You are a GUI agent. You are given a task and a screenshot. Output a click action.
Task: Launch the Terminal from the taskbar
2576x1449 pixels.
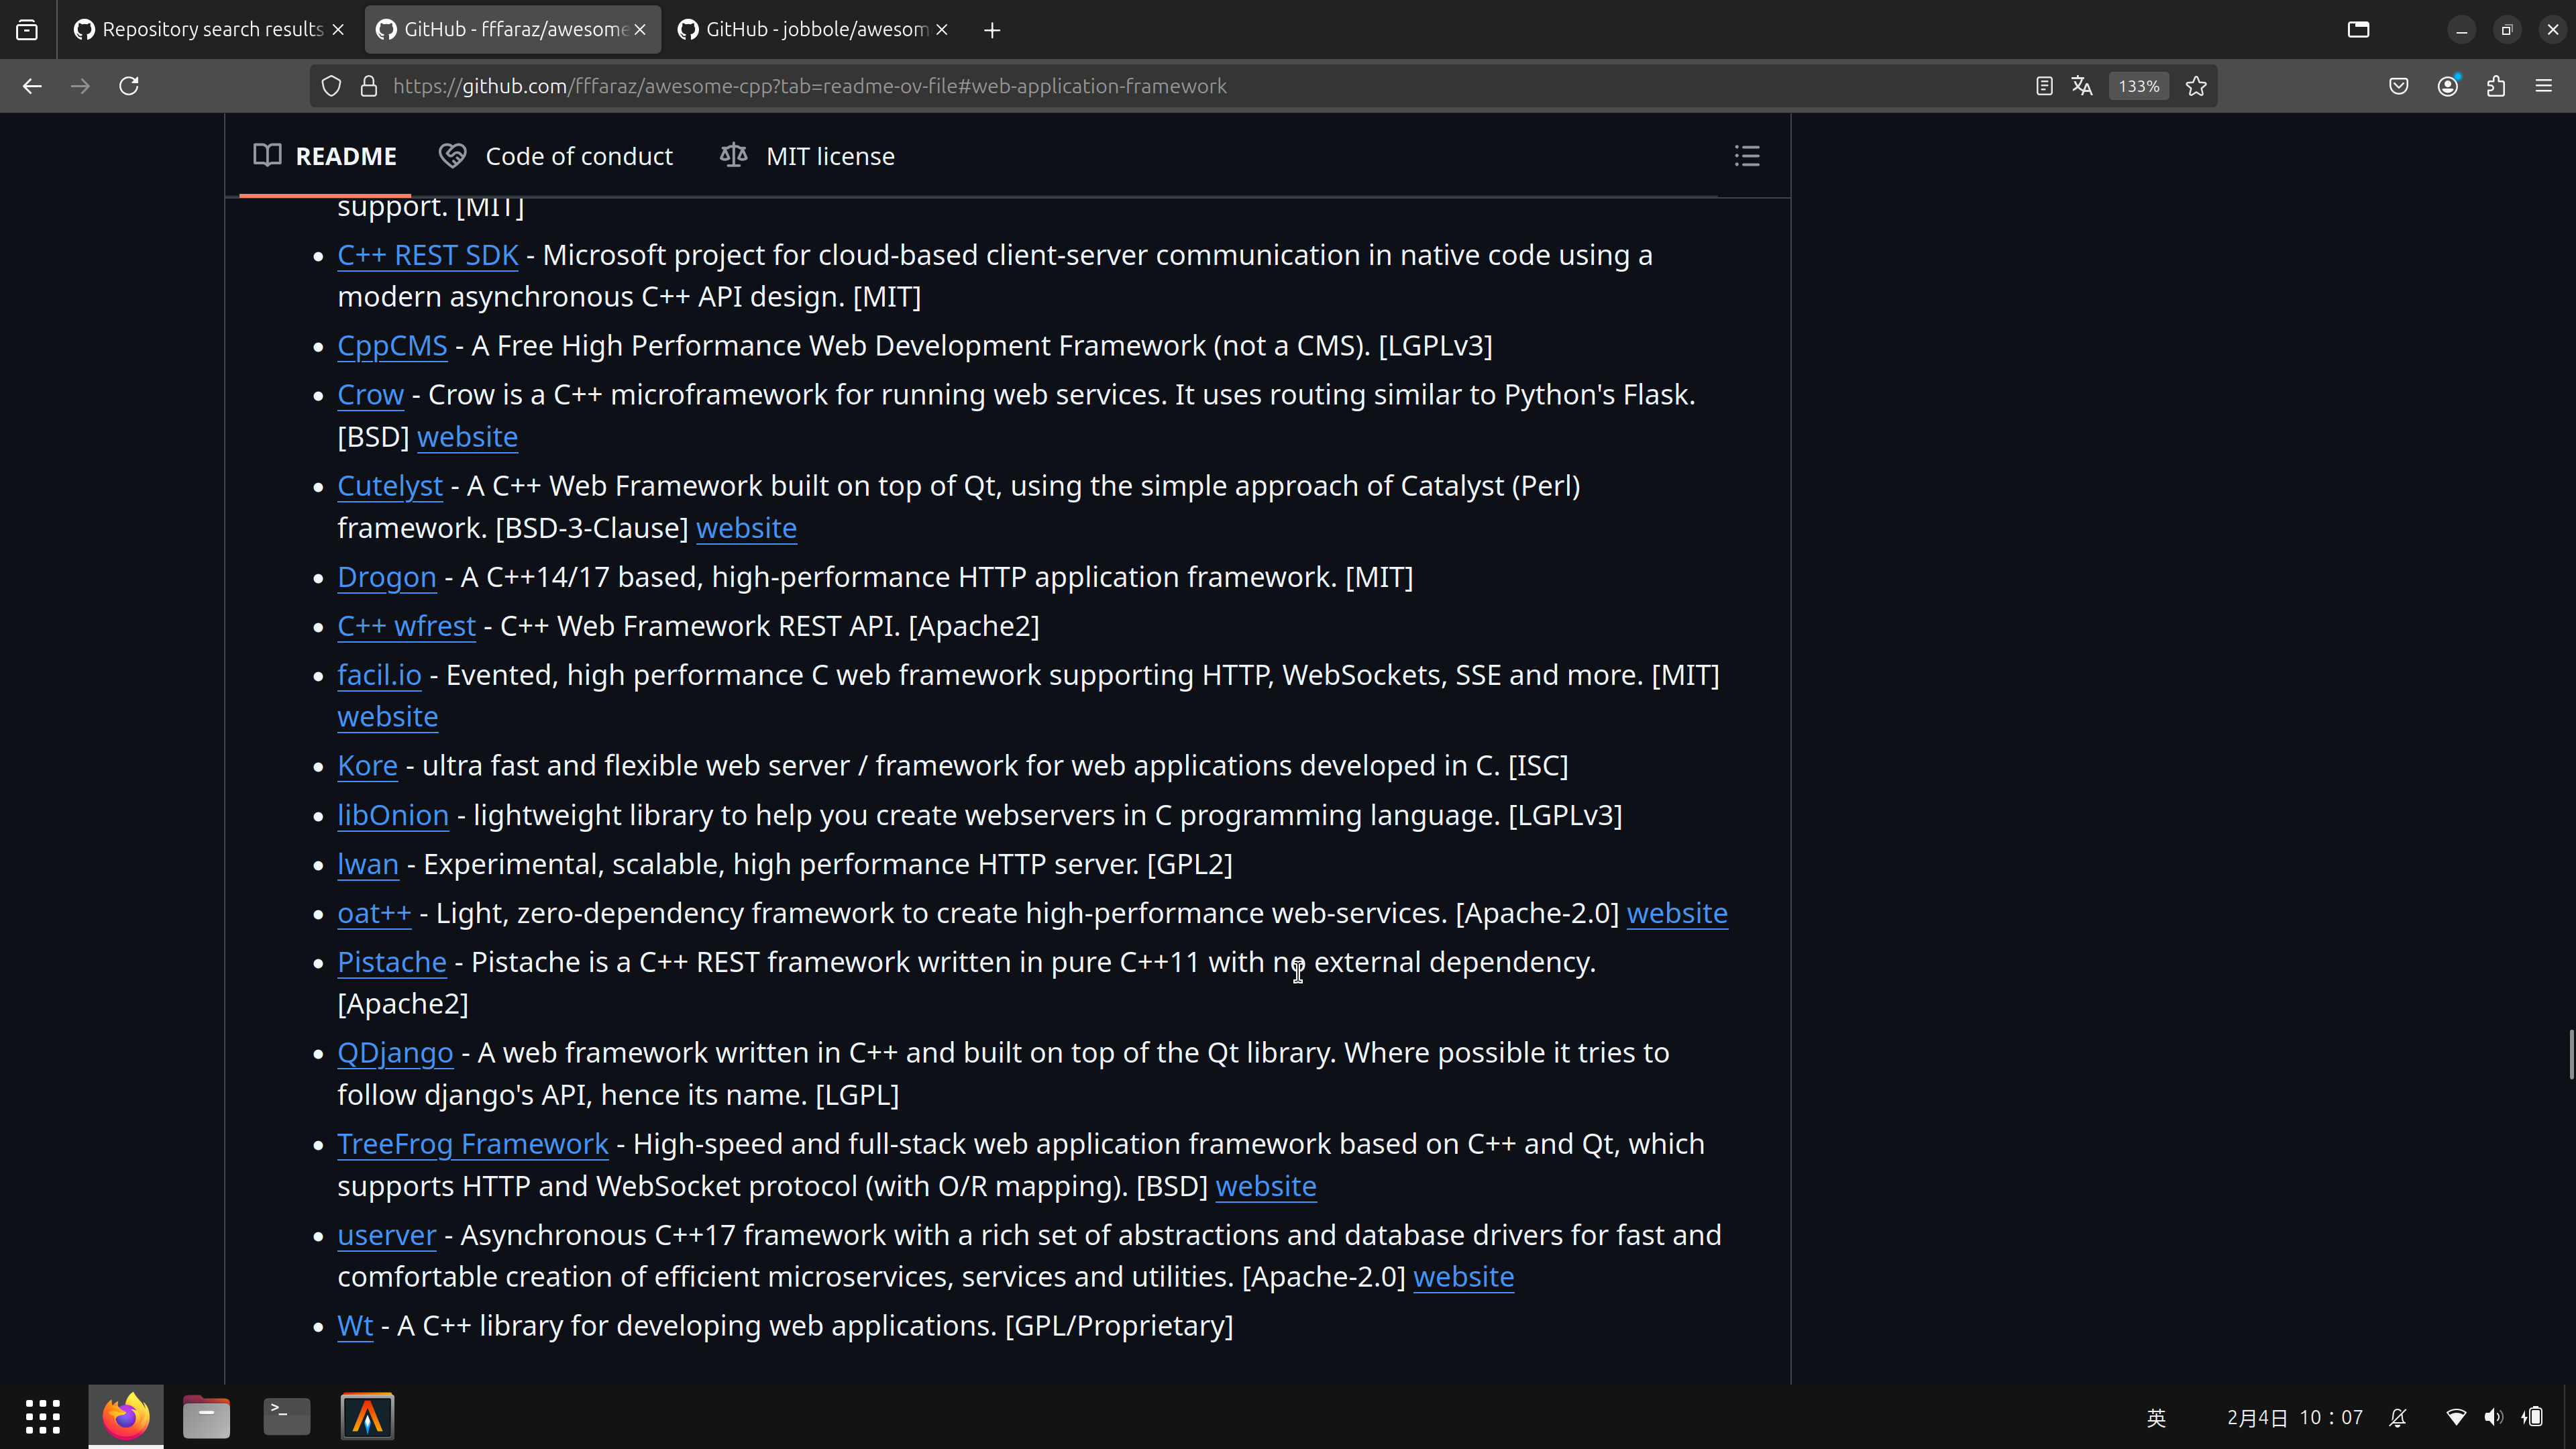[286, 1416]
